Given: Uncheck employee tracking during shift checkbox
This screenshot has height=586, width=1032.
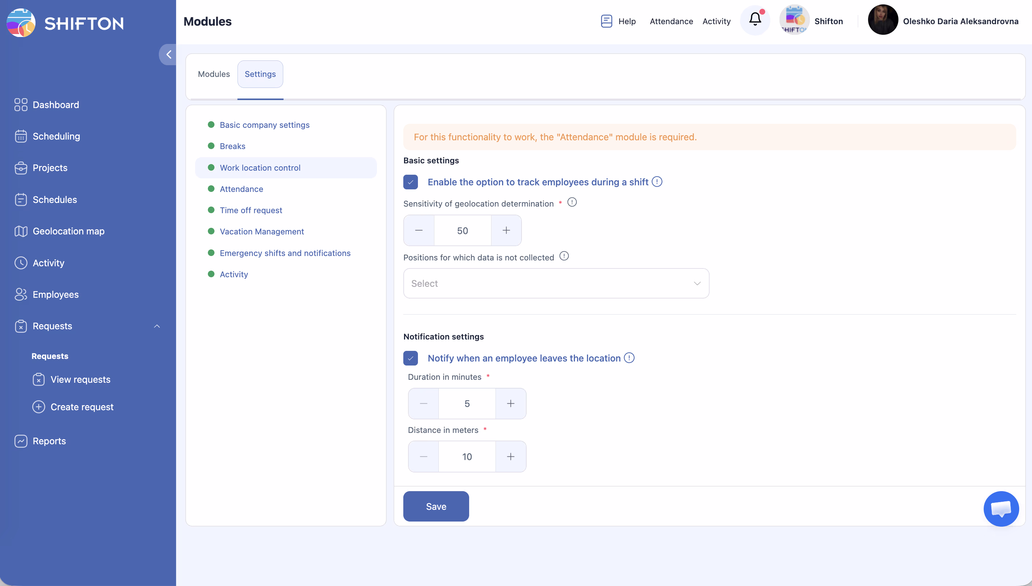Looking at the screenshot, I should coord(411,182).
